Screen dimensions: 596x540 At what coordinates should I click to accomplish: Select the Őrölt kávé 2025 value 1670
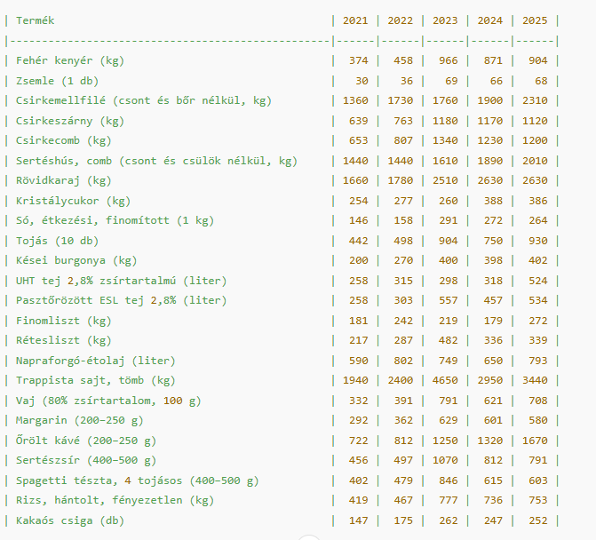535,440
